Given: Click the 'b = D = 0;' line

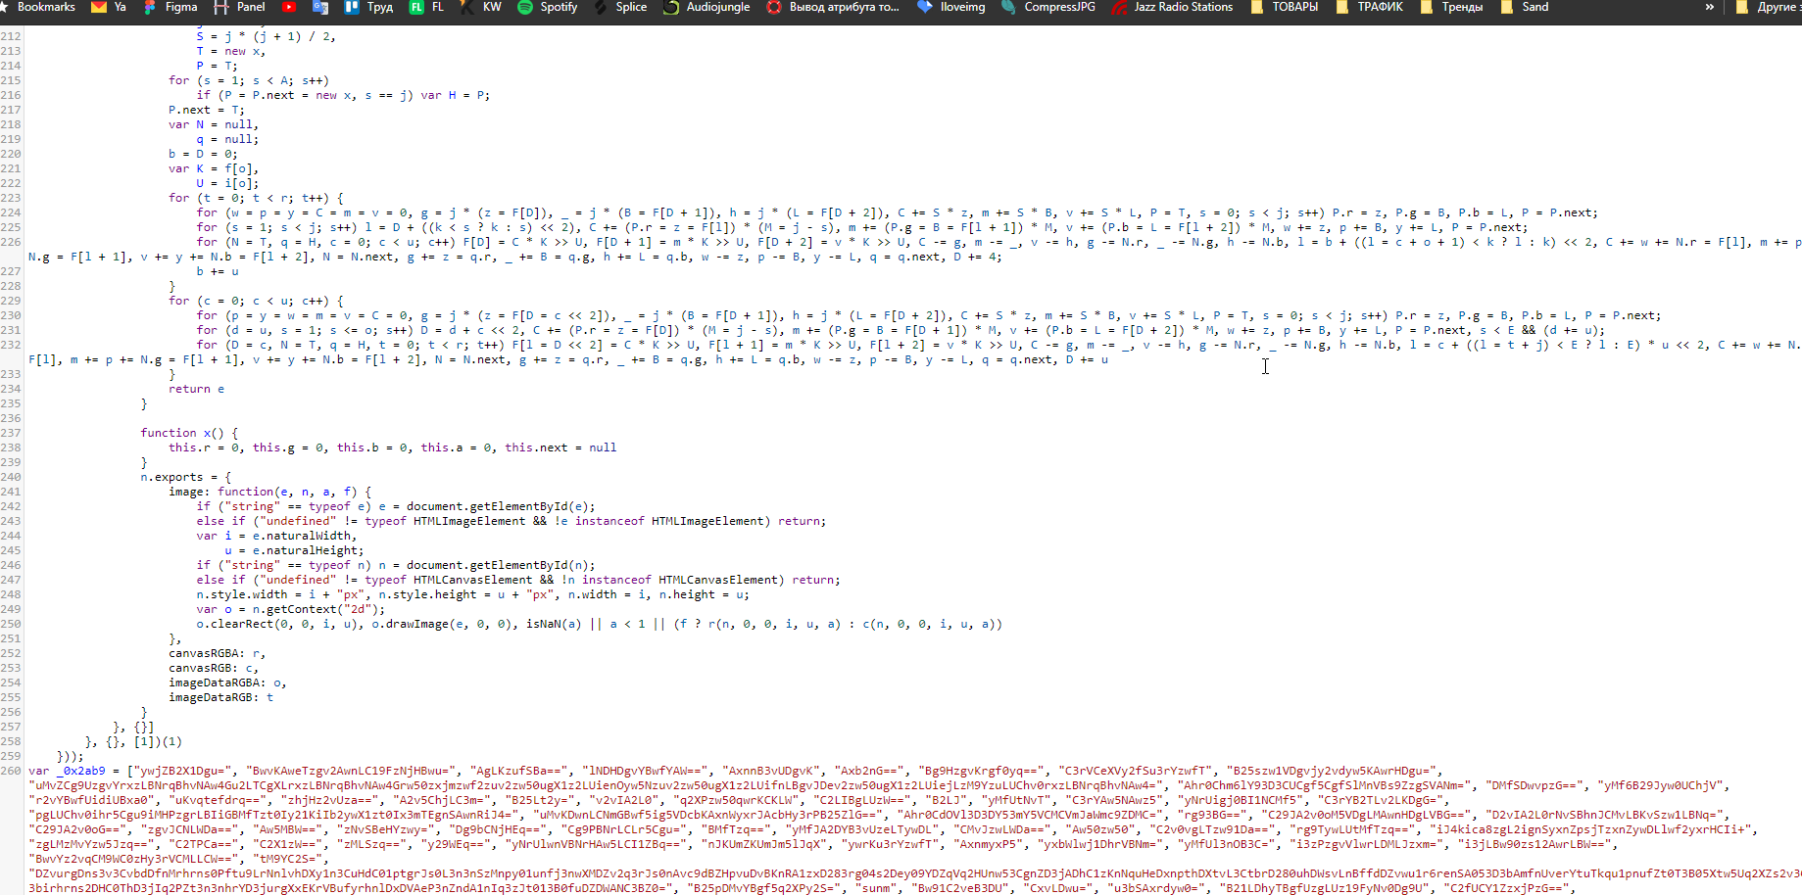Looking at the screenshot, I should coord(203,154).
